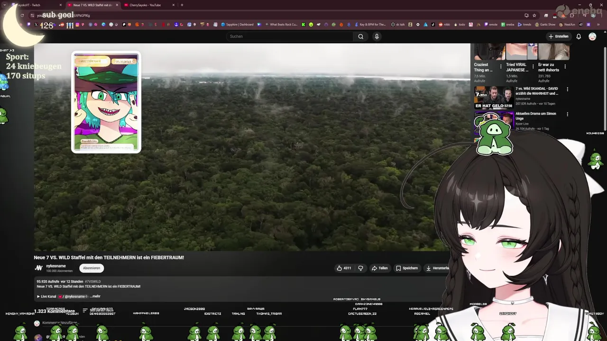The image size is (607, 341).
Task: Bookmark this page with star icon
Action: click(x=534, y=16)
